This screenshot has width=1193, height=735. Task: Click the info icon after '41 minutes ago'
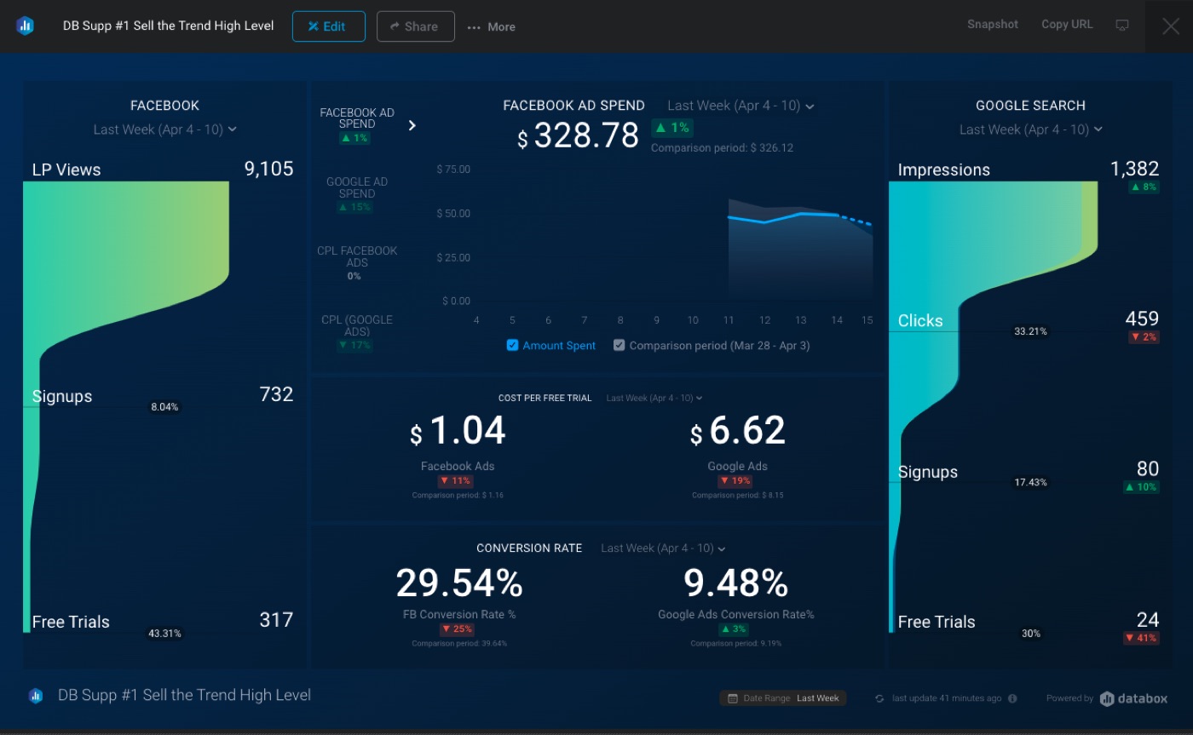1012,698
